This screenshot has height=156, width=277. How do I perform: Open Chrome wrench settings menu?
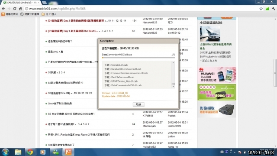(274, 9)
